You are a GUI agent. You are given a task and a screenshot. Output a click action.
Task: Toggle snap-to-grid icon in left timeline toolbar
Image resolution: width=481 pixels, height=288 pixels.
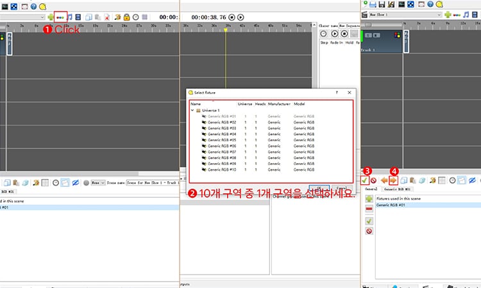click(x=144, y=17)
